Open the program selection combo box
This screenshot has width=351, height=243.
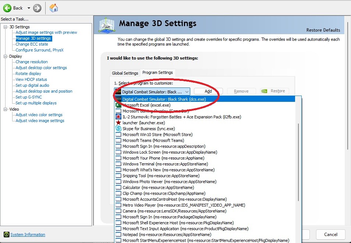click(152, 92)
